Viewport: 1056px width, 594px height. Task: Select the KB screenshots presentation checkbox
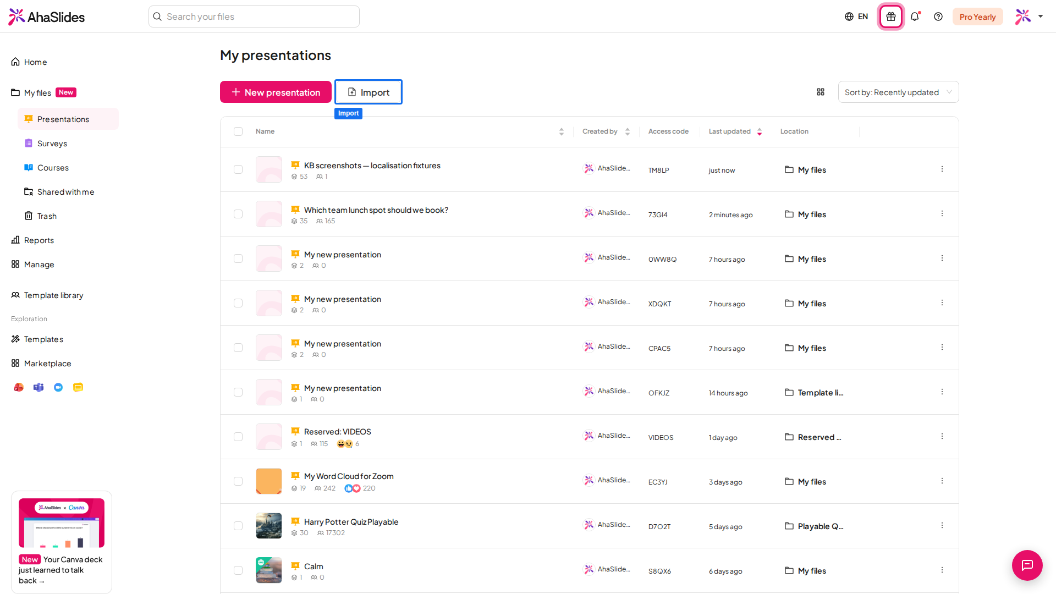(x=238, y=169)
